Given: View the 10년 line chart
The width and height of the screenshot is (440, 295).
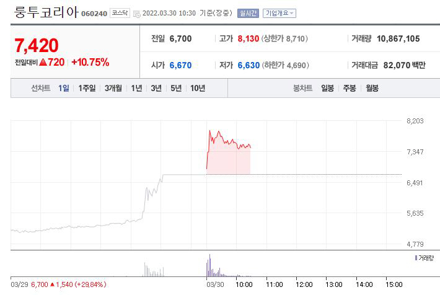Looking at the screenshot, I should [x=198, y=88].
